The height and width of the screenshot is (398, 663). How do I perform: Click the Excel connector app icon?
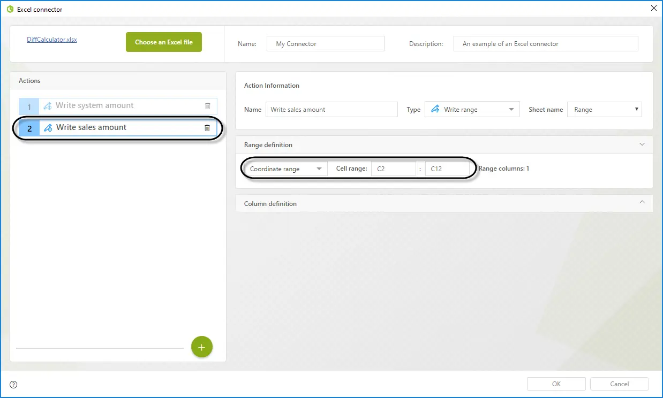[x=10, y=9]
